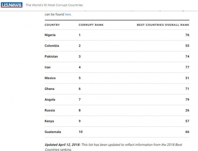Image resolution: width=198 pixels, height=151 pixels.
Task: Select Mexico in the country list
Action: tap(50, 78)
